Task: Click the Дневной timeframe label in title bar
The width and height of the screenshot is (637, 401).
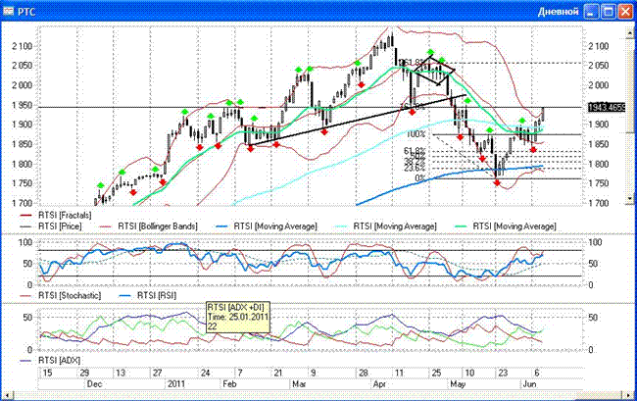Action: (558, 12)
